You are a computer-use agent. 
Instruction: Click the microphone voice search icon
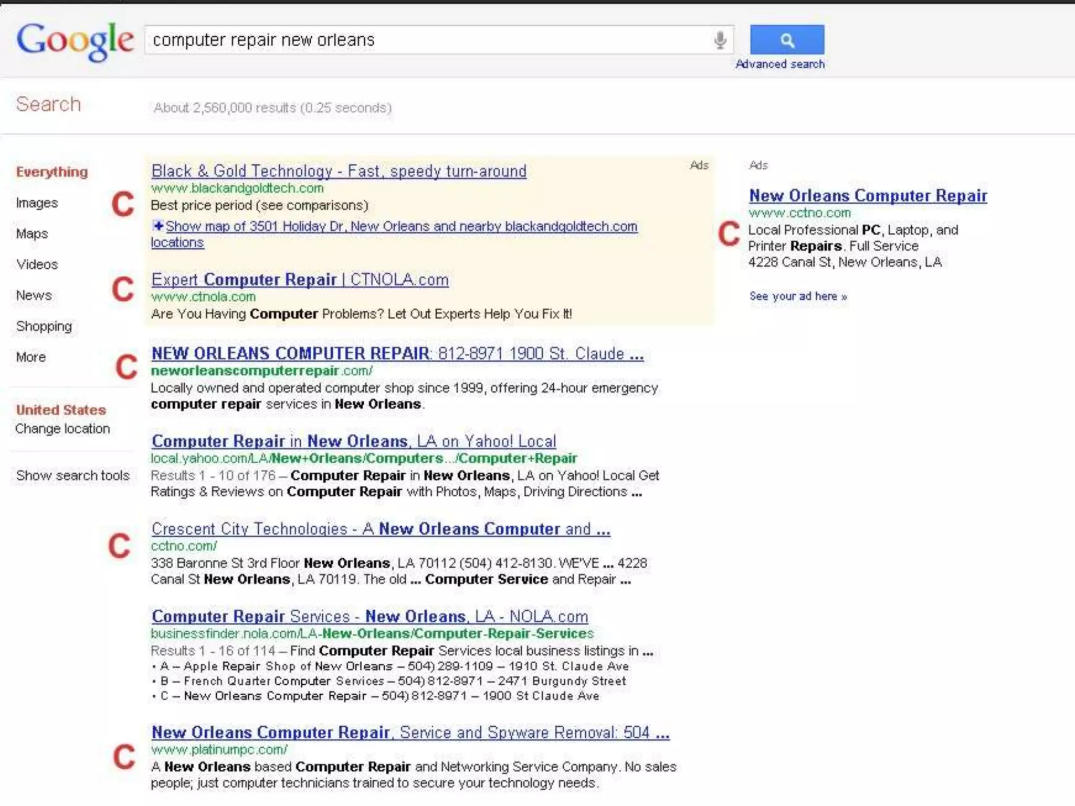coord(720,40)
